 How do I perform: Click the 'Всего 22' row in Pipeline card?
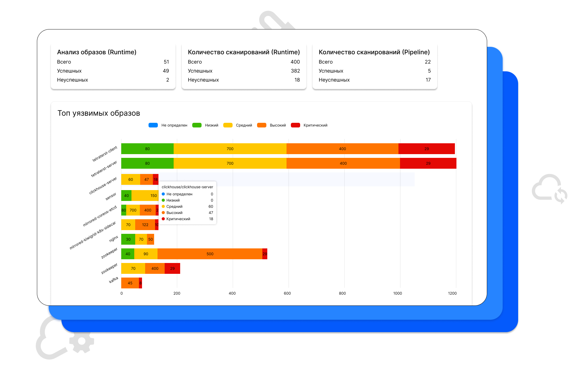pyautogui.click(x=375, y=62)
